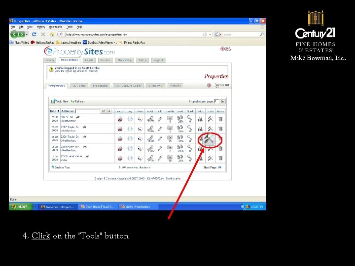Sort by the Date column arrow
Image resolution: width=355 pixels, height=266 pixels.
pyautogui.click(x=58, y=111)
